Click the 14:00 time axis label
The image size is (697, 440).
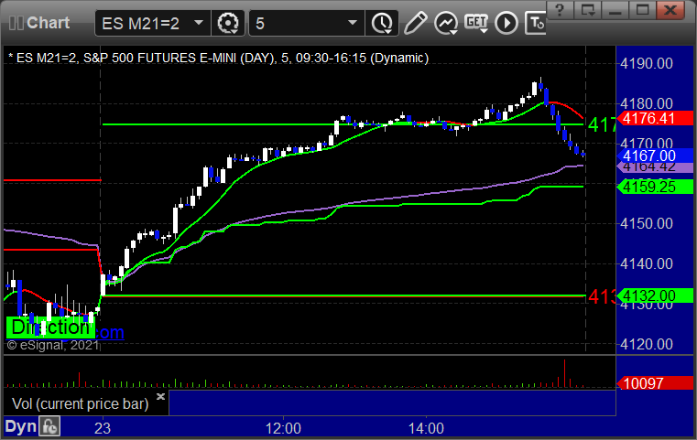click(426, 428)
